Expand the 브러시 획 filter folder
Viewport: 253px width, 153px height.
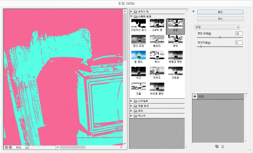click(x=131, y=11)
